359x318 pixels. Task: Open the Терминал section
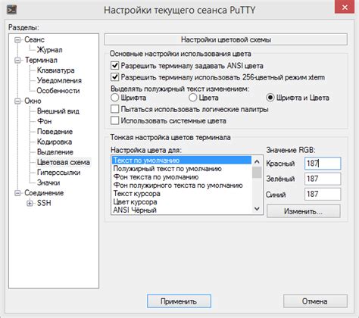pyautogui.click(x=41, y=60)
